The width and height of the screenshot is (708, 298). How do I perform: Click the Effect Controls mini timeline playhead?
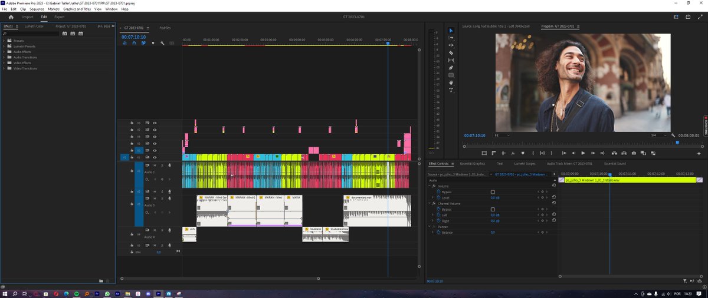(609, 174)
